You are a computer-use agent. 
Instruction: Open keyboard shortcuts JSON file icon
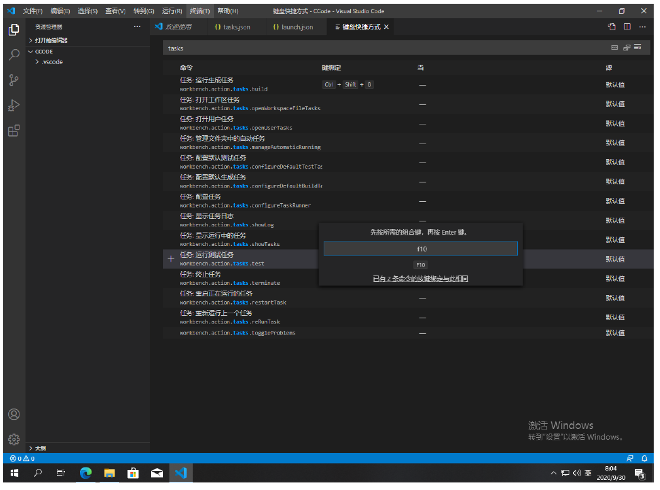(x=612, y=27)
